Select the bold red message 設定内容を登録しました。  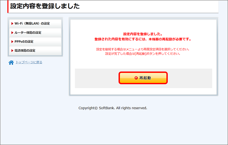143,34
